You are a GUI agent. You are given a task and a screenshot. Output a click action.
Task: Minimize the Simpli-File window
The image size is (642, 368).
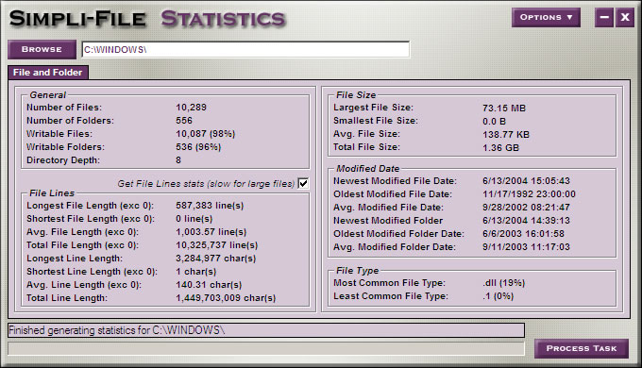pos(604,18)
